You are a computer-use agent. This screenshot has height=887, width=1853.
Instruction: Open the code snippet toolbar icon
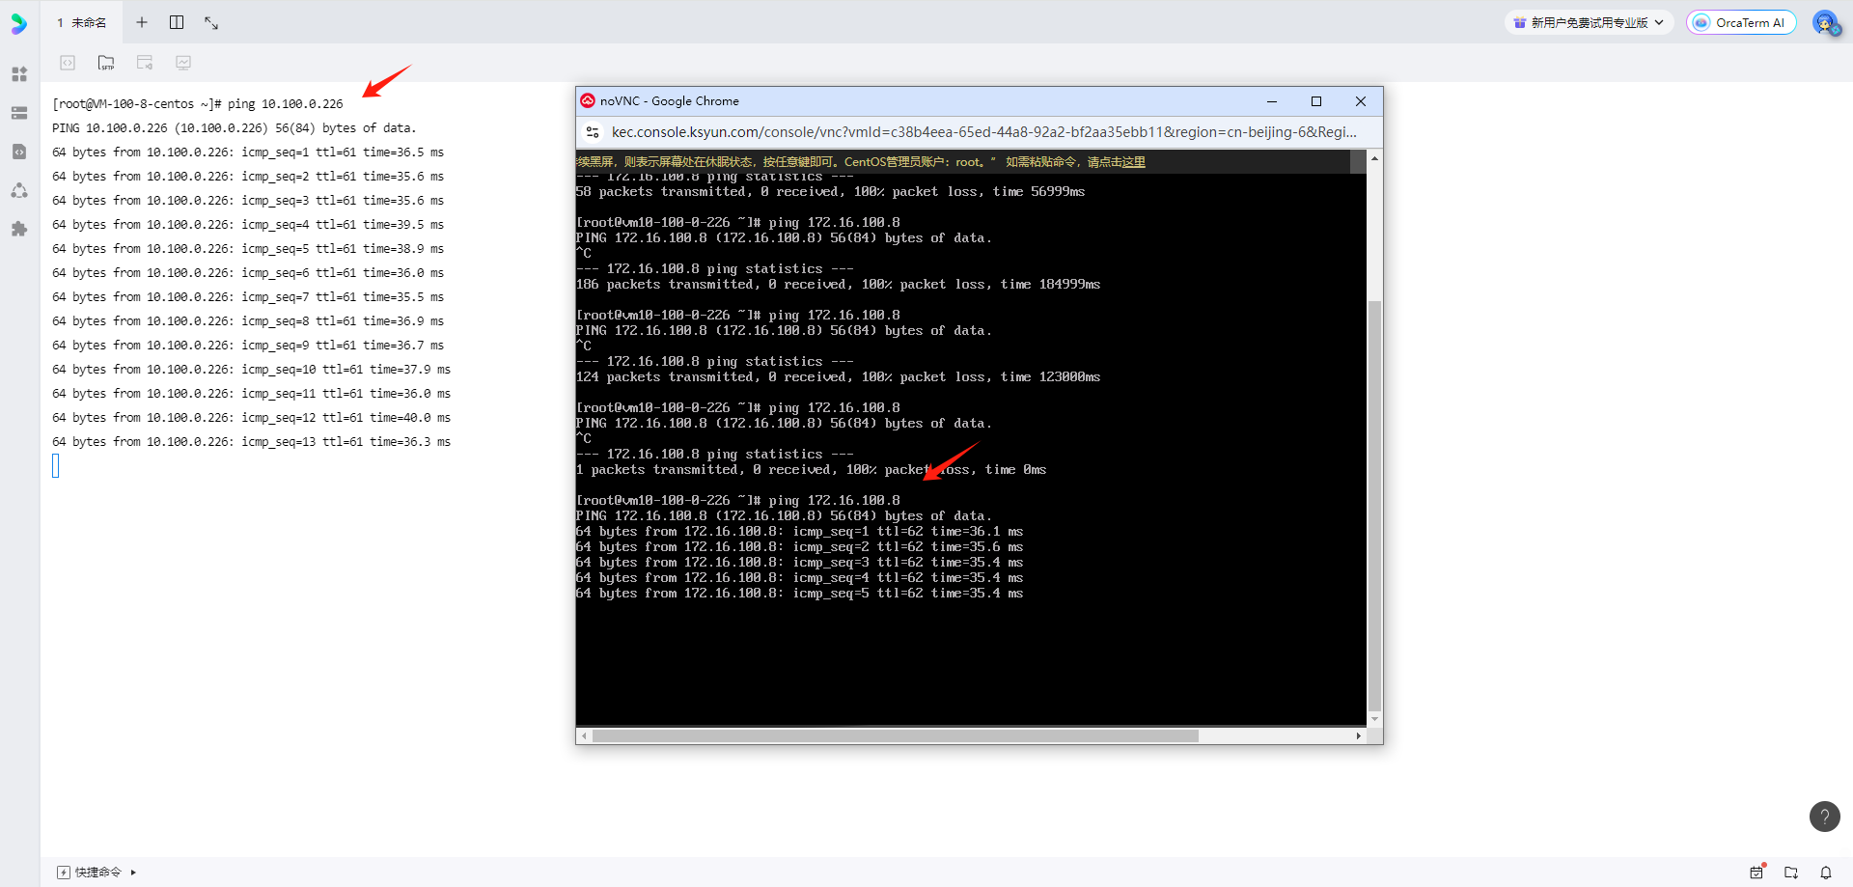[x=68, y=63]
